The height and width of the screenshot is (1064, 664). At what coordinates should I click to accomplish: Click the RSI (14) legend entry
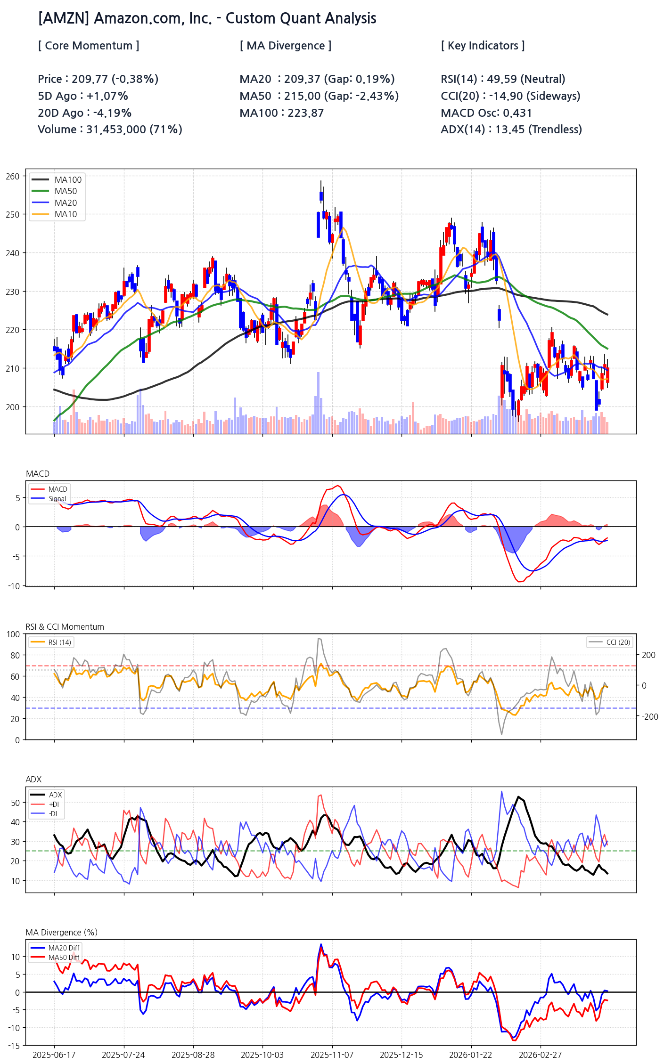[x=50, y=642]
